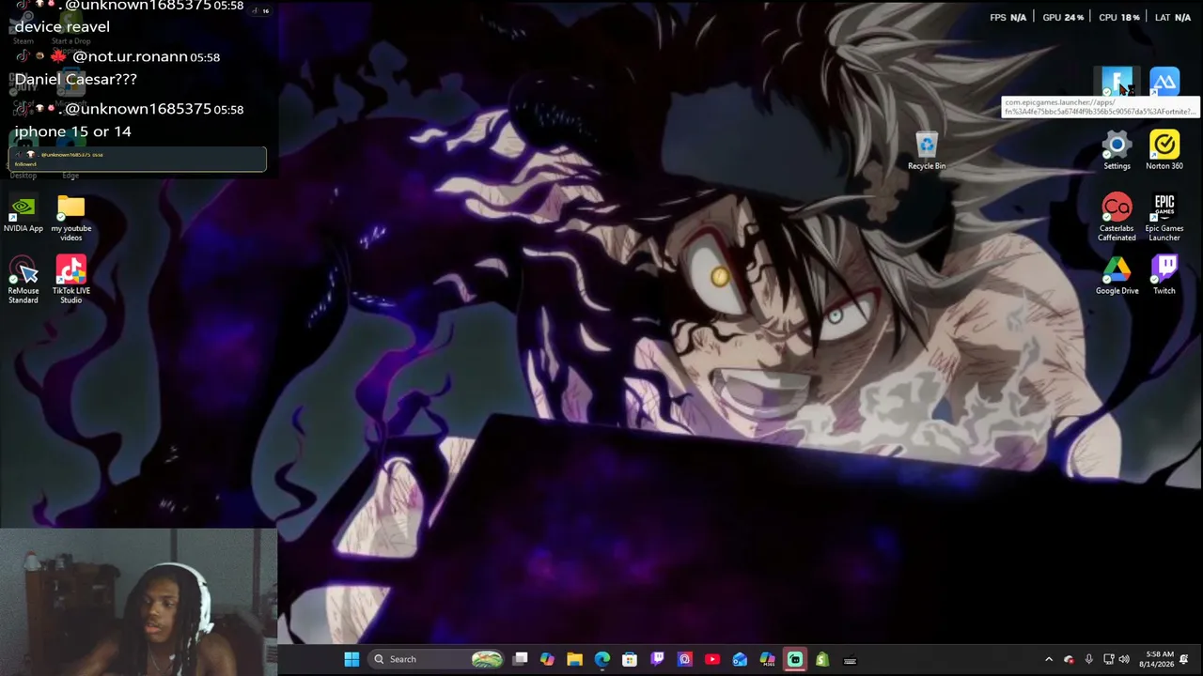Viewport: 1203px width, 676px height.
Task: Click the @not.ur.ronann chat username
Action: point(130,56)
